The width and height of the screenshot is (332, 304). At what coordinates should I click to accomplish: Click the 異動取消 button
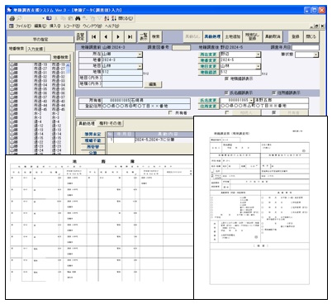[273, 36]
